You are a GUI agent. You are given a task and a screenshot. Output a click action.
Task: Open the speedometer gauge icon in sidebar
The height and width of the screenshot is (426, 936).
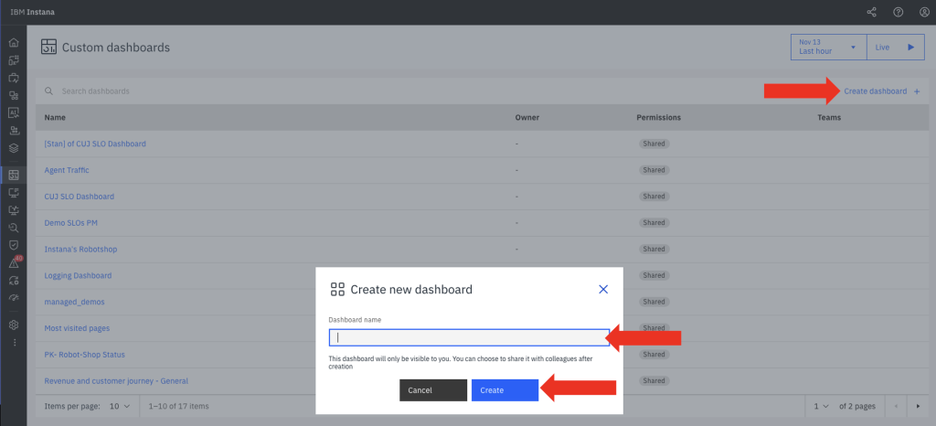14,297
